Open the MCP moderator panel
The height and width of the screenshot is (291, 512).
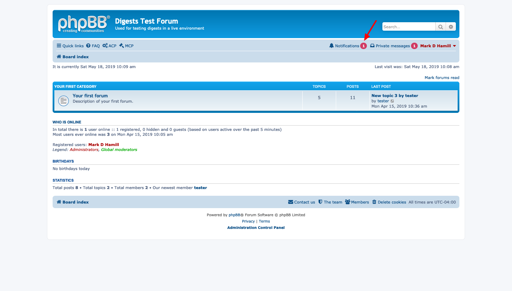(126, 46)
